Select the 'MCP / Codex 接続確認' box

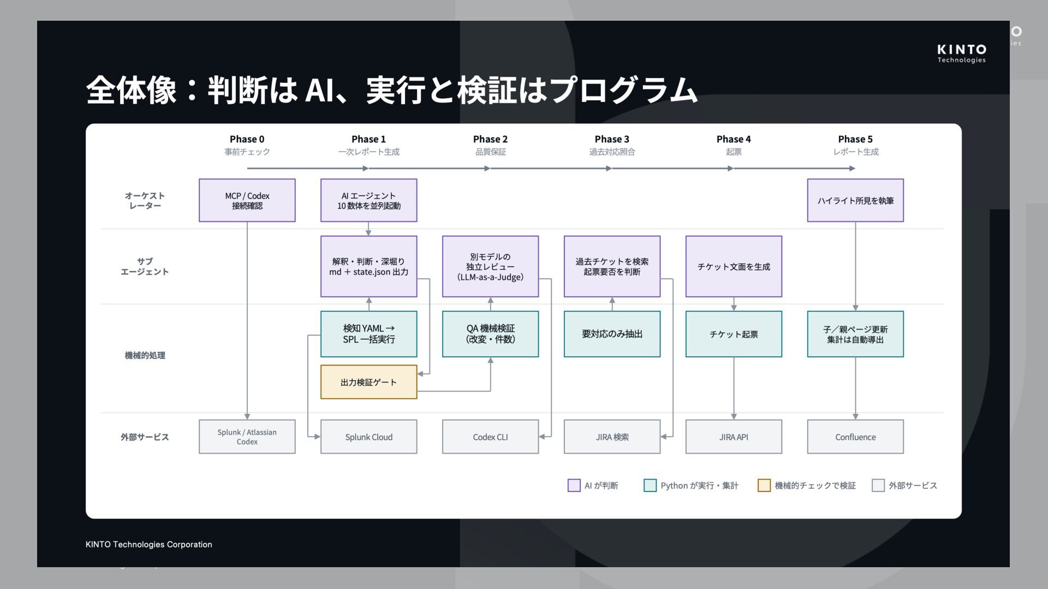click(247, 200)
